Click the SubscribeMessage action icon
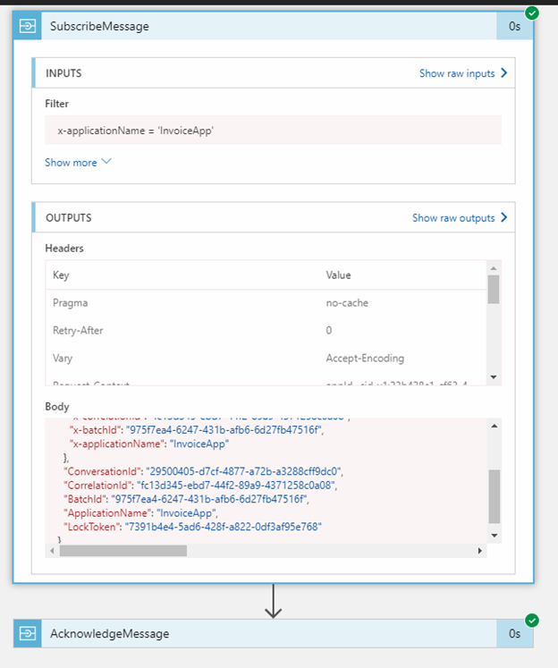This screenshot has height=668, width=558. tap(28, 26)
